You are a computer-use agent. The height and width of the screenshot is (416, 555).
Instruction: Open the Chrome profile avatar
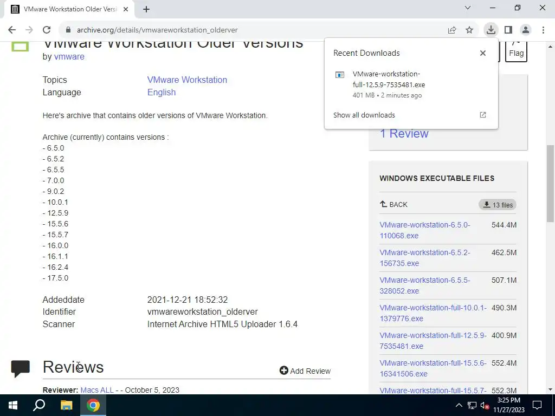[x=526, y=30]
